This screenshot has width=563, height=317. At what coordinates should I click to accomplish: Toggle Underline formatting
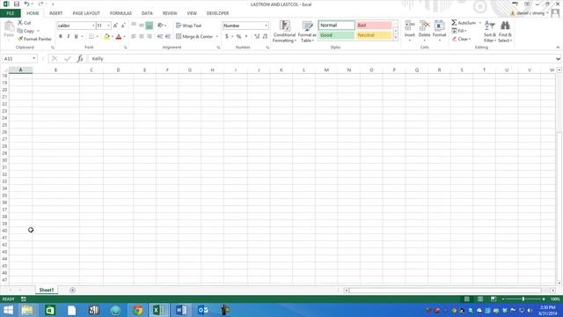(76, 36)
